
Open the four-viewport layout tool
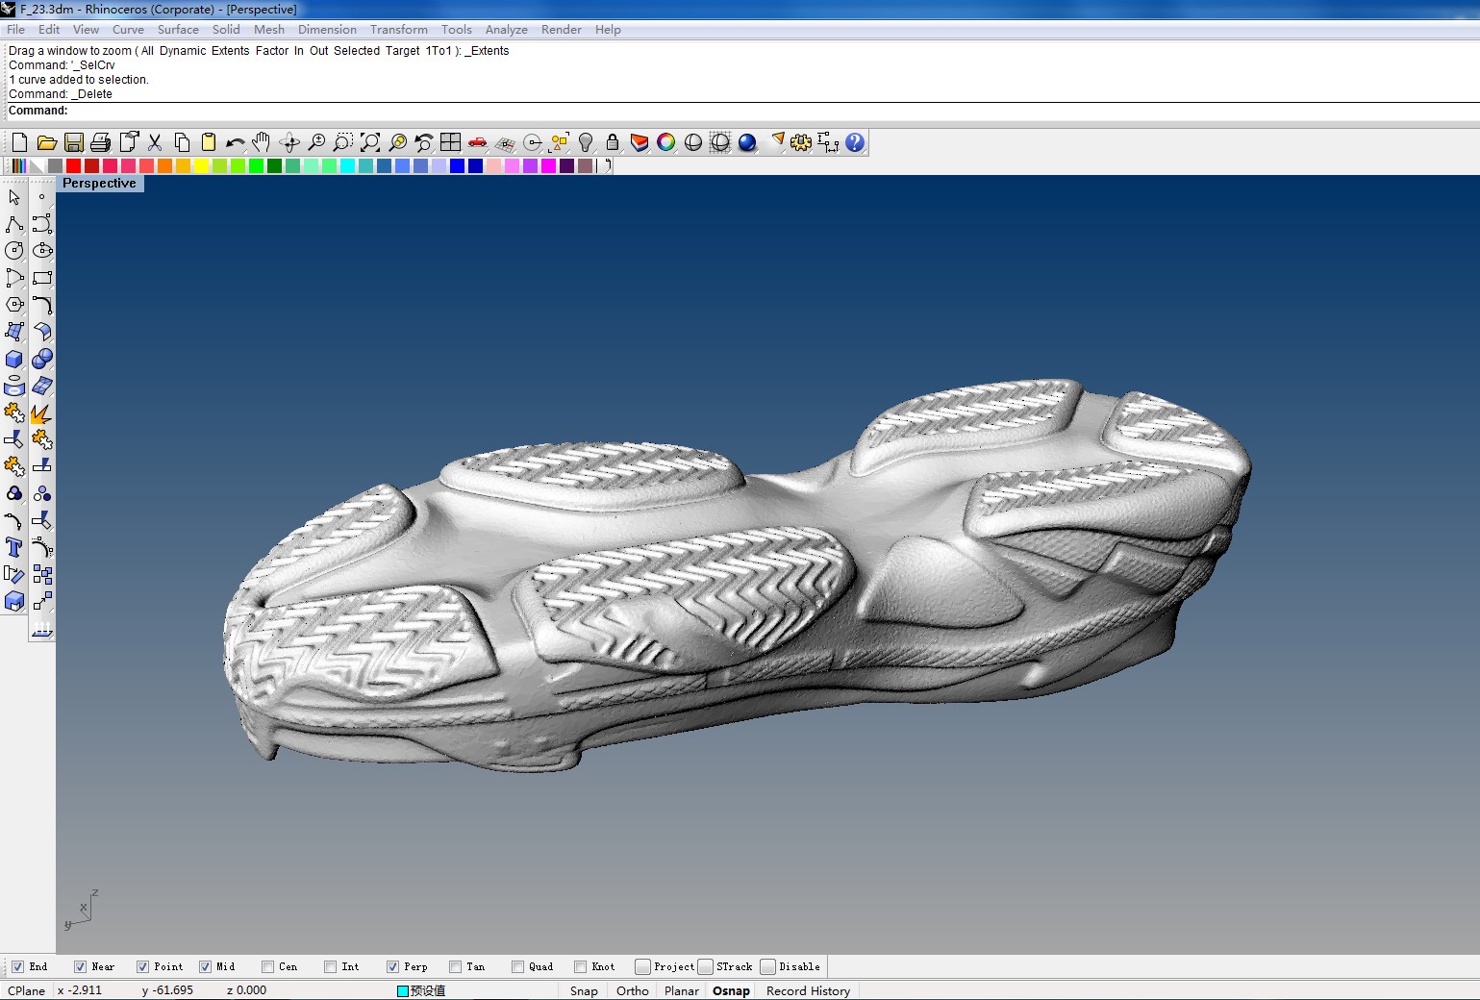coord(450,143)
